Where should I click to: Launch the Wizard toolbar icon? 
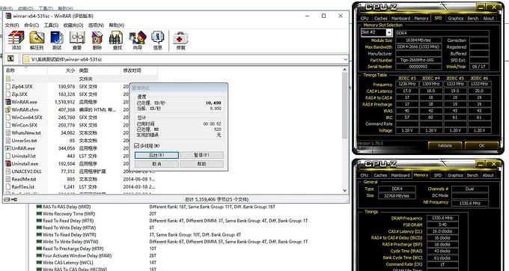coord(137,40)
